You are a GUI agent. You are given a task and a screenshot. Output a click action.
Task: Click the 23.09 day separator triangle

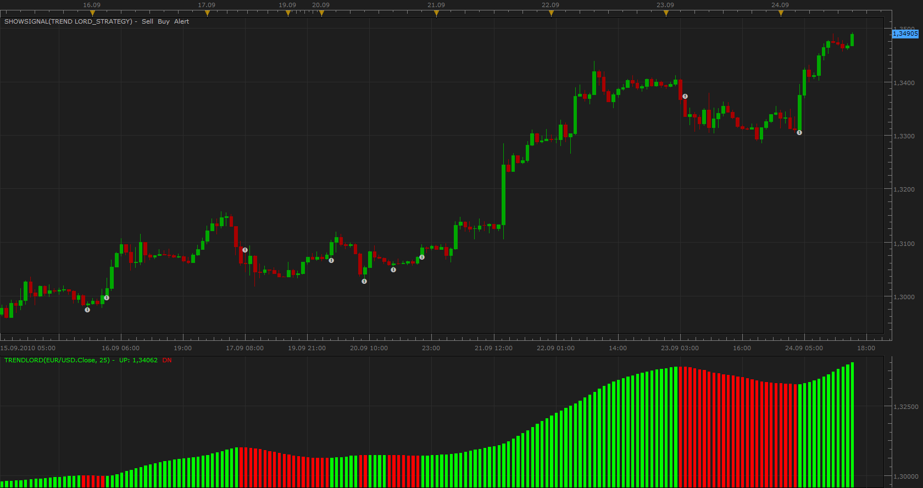click(666, 13)
